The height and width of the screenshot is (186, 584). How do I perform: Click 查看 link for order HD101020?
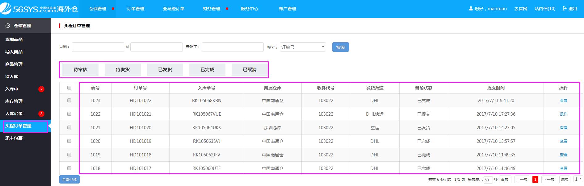pyautogui.click(x=563, y=128)
